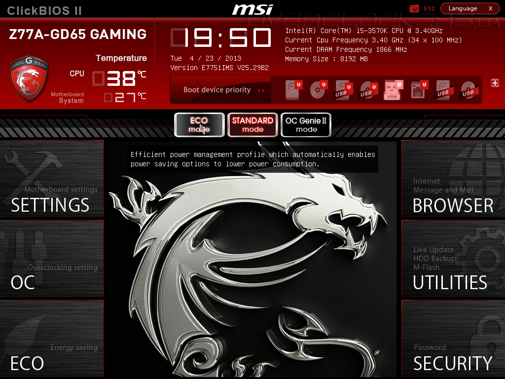Select the legacy USB hard disk boot icon
The image size is (505, 379).
444,90
